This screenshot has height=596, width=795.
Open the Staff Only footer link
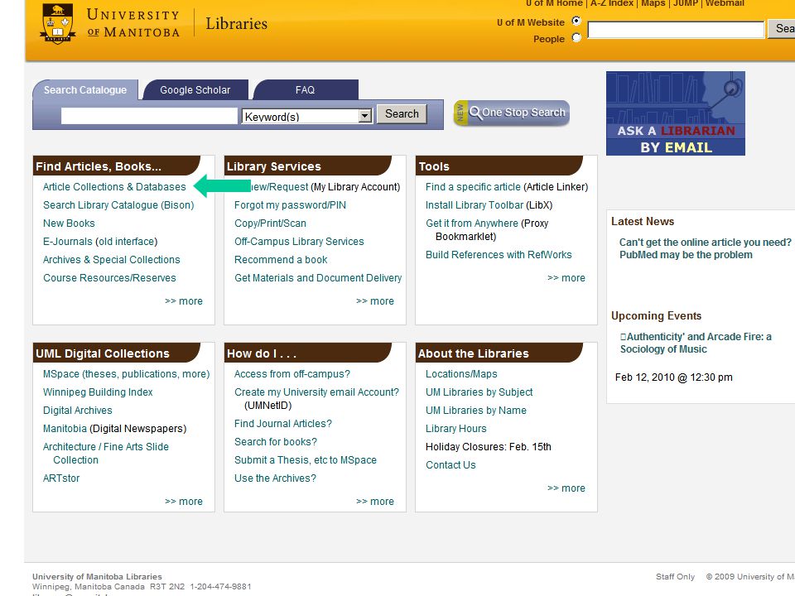point(676,577)
